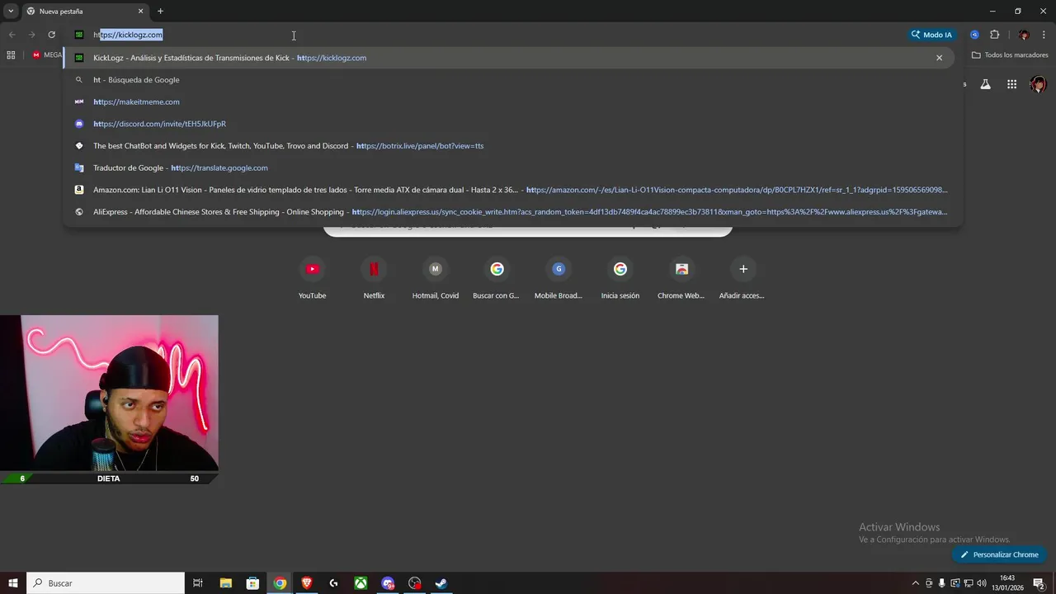The image size is (1056, 594).
Task: Click the webcam overlay thumbnail
Action: [109, 393]
